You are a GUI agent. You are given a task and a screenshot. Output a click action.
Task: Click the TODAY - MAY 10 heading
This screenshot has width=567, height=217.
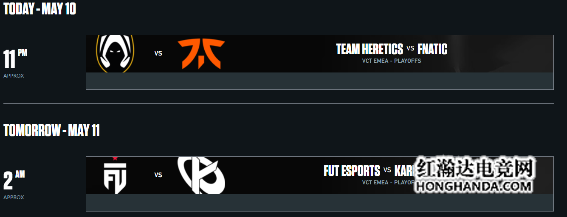(x=40, y=9)
